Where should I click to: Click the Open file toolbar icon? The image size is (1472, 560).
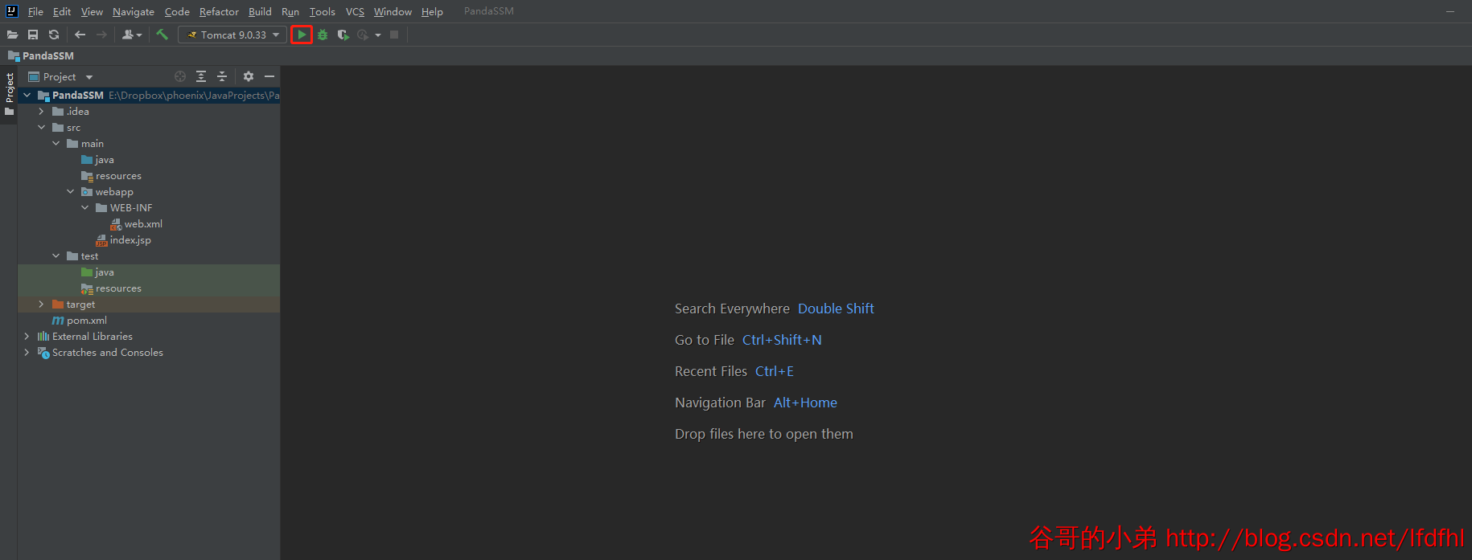[12, 35]
